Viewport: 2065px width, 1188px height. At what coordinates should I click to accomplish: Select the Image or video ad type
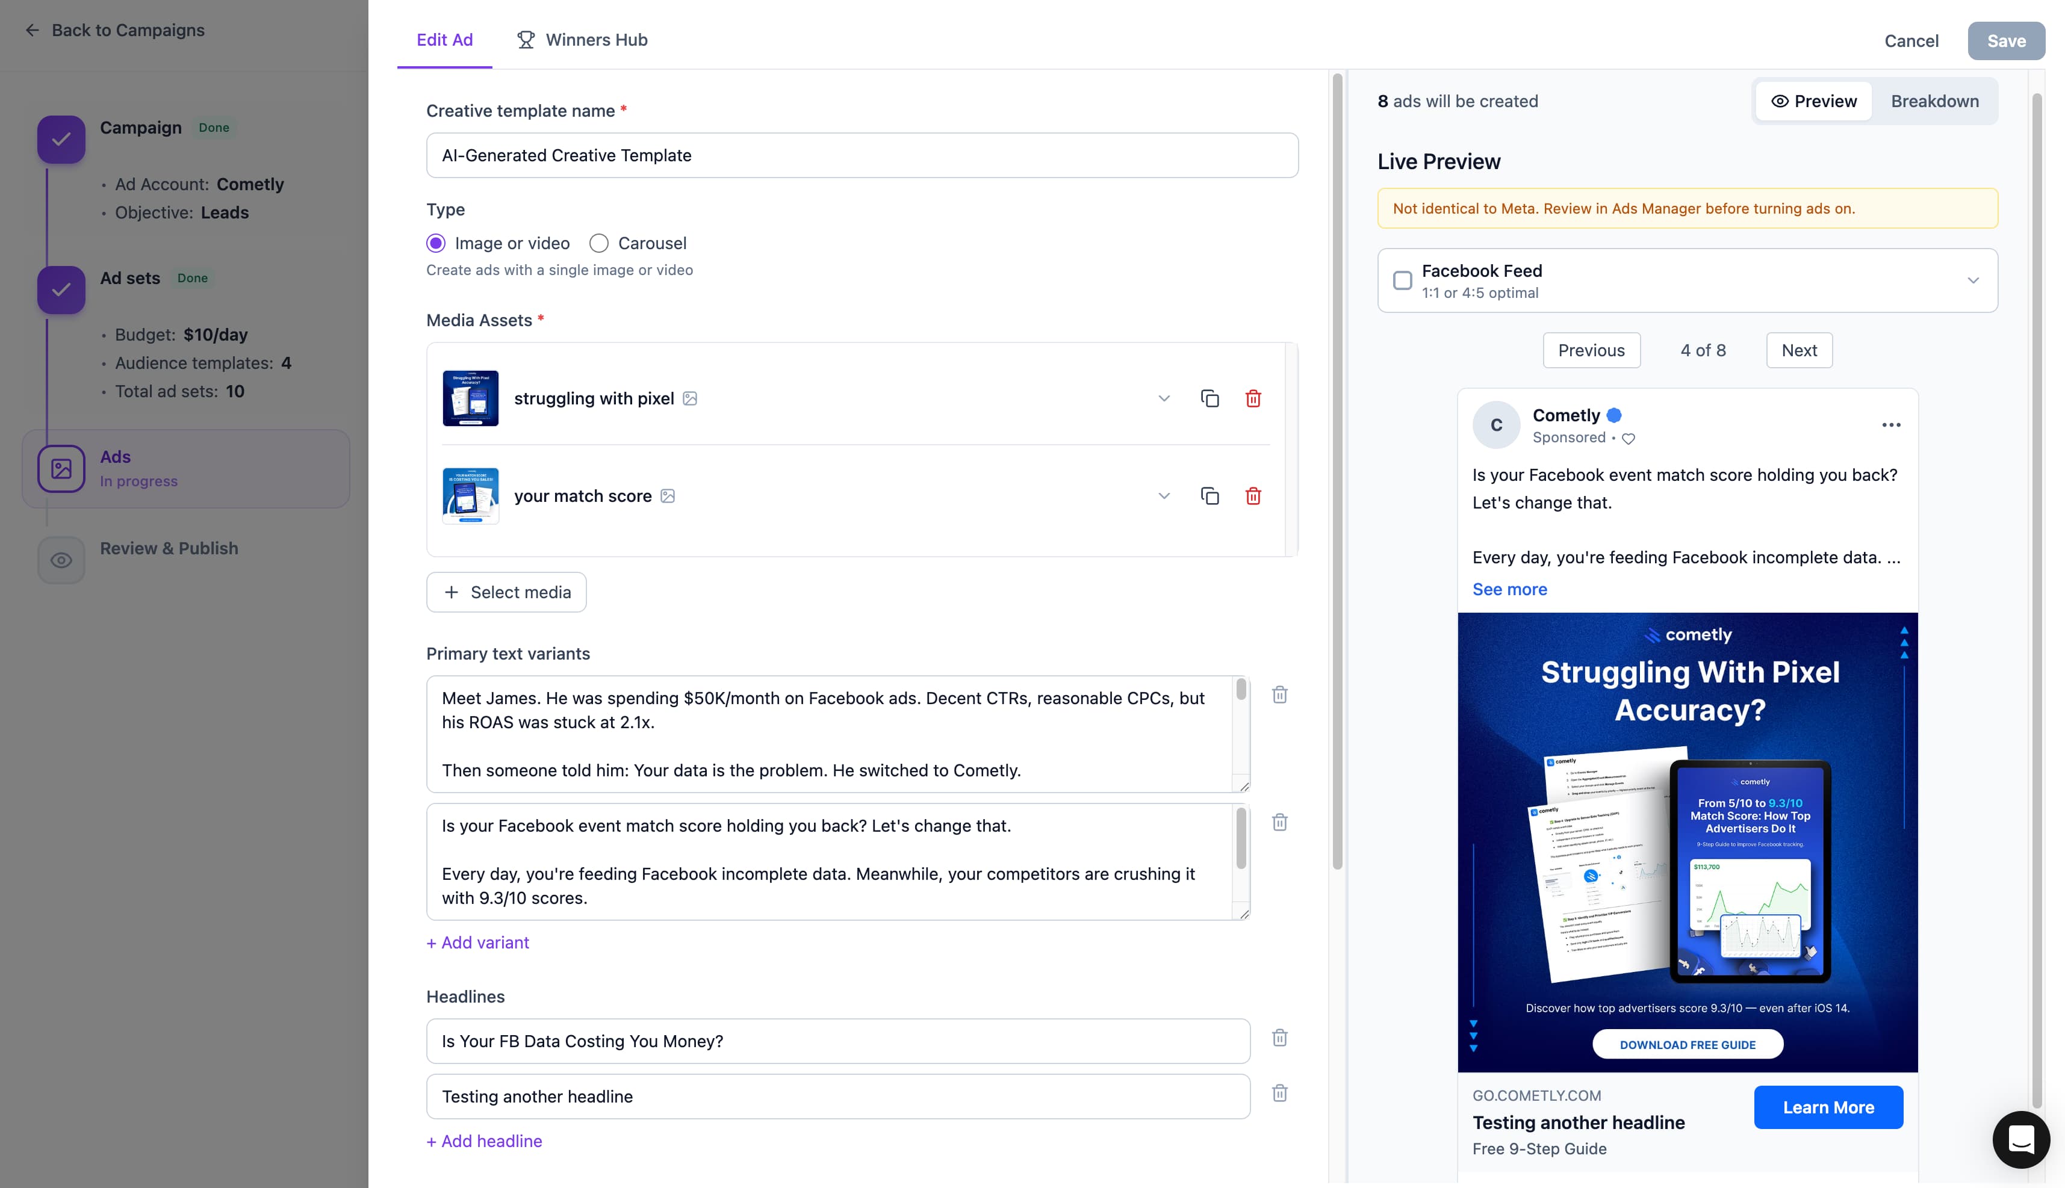pos(436,243)
